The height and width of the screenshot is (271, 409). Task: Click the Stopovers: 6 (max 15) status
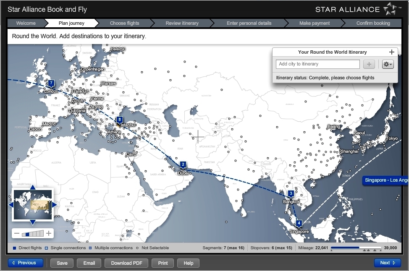(x=271, y=248)
